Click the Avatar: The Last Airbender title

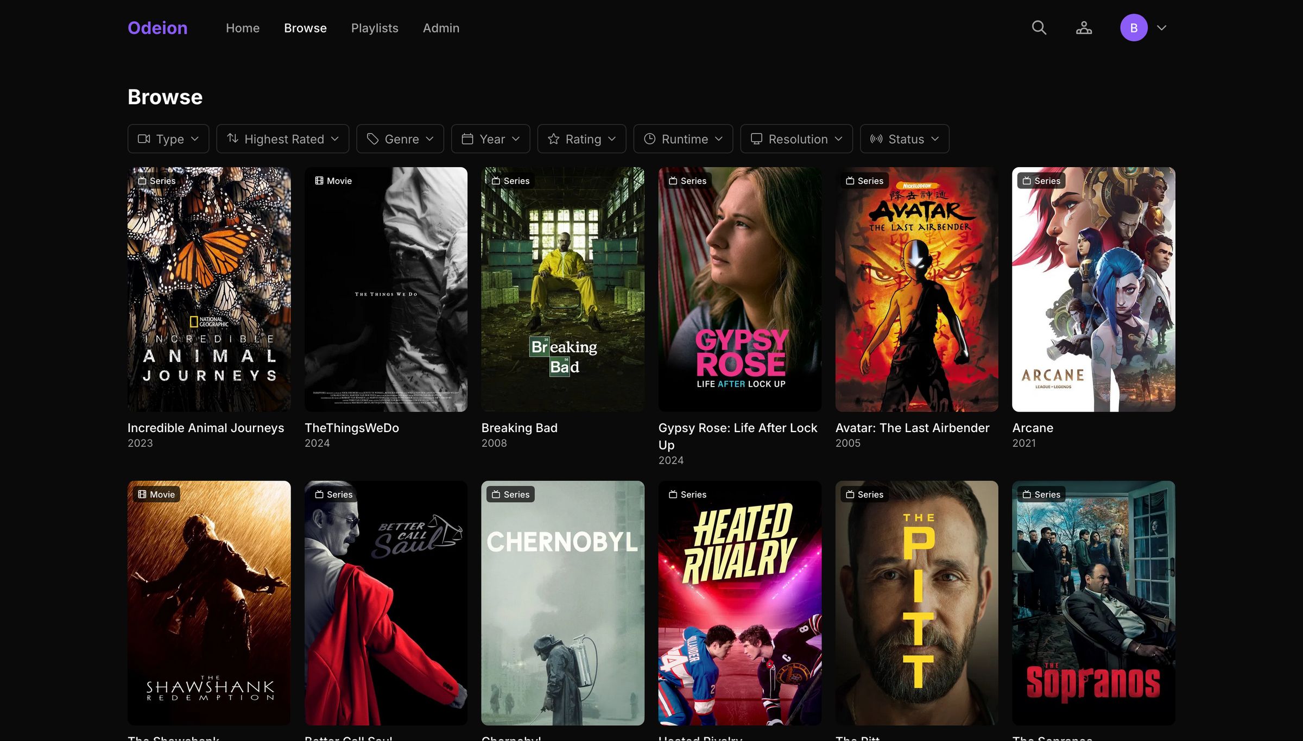point(913,428)
